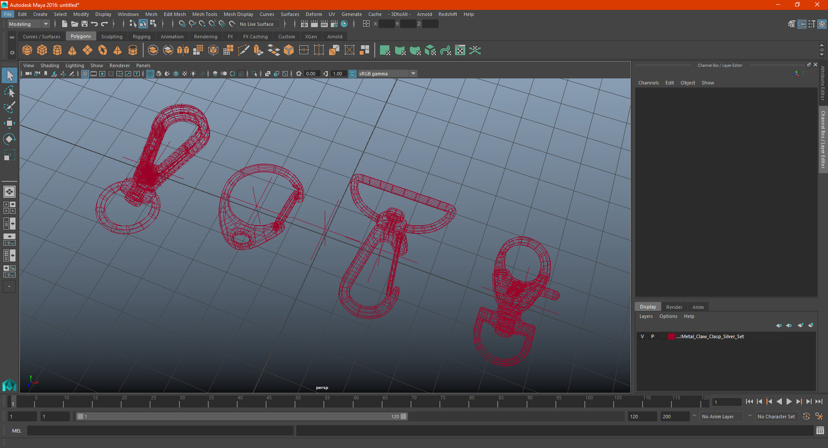The image size is (828, 448).
Task: Open the shelf tab selector menu
Action: 12,37
